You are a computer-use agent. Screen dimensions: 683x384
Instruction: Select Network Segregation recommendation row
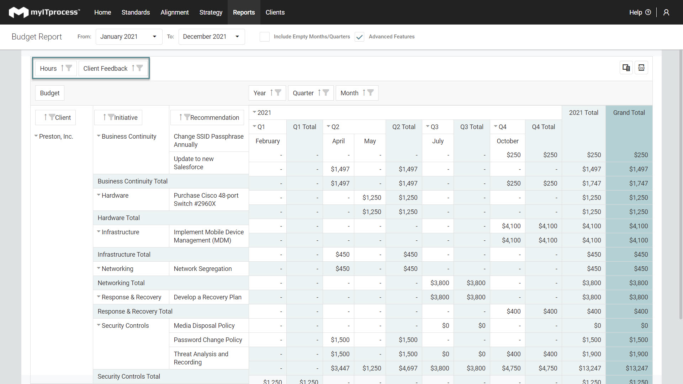(x=208, y=269)
